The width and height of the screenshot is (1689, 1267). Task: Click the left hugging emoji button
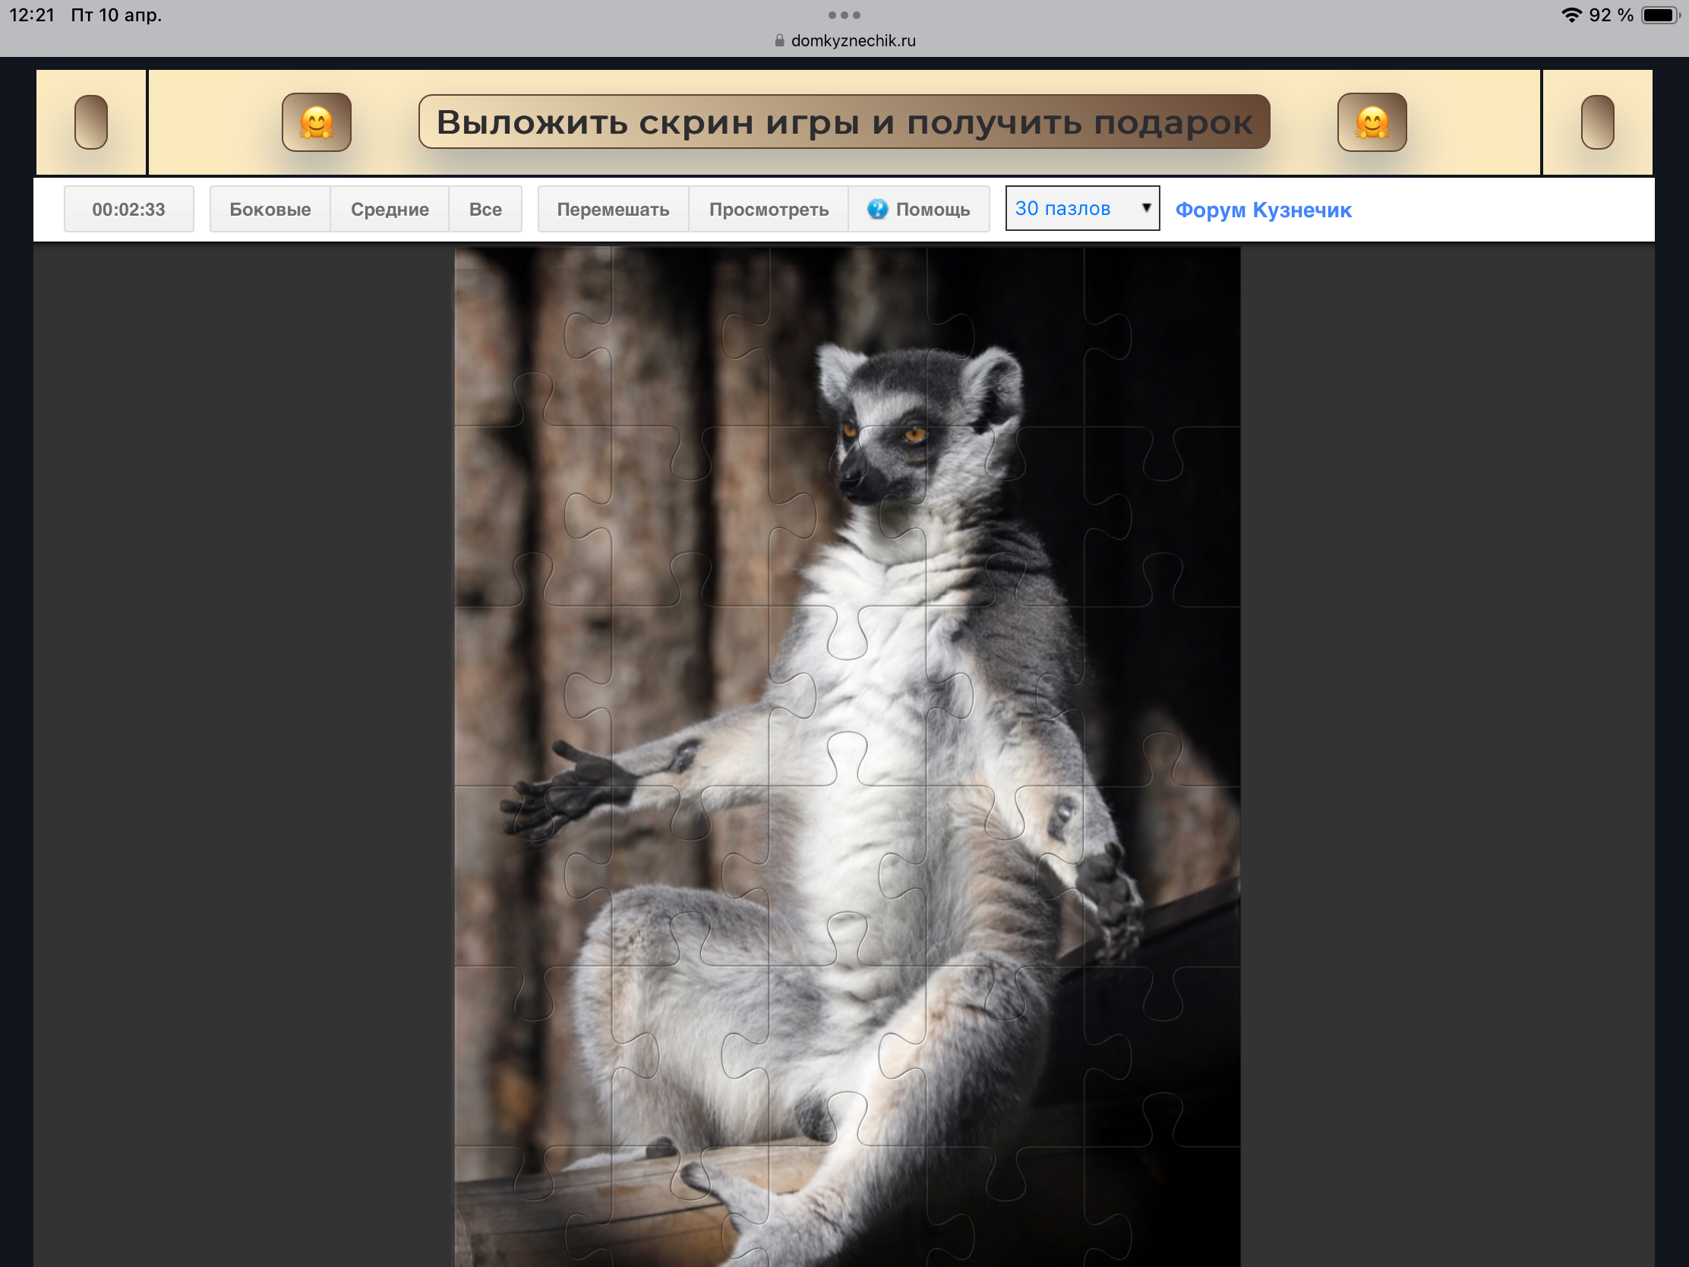316,122
